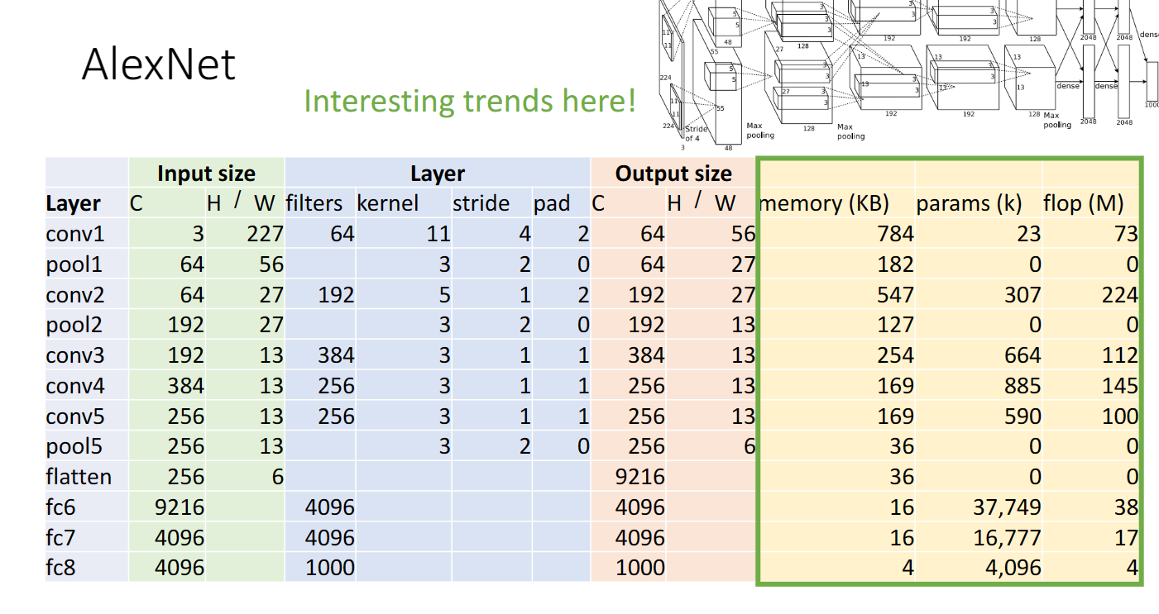Screen dimensions: 1159x614
Task: Select the green 'Interesting trends here!' text
Action: [x=470, y=101]
